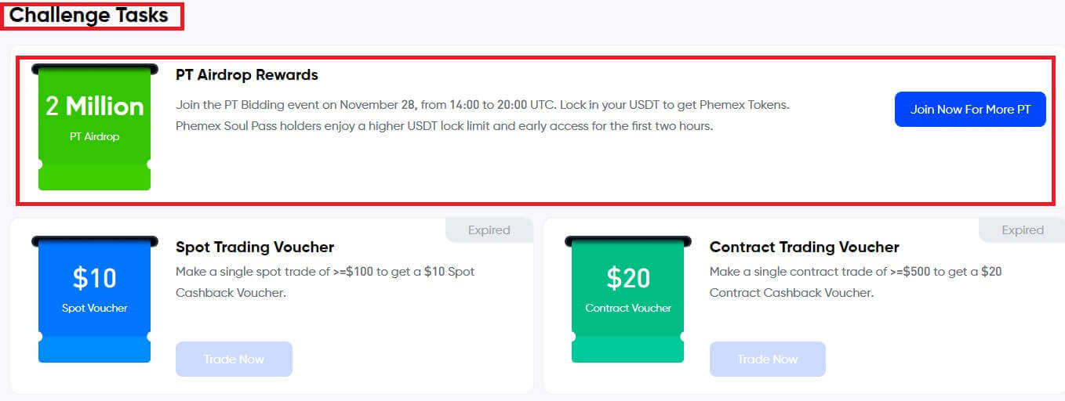Click Trade Now under Spot Trading Voucher
1065x401 pixels.
click(234, 359)
